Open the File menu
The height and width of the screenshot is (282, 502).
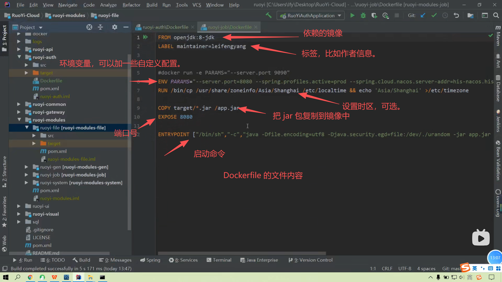coord(20,5)
